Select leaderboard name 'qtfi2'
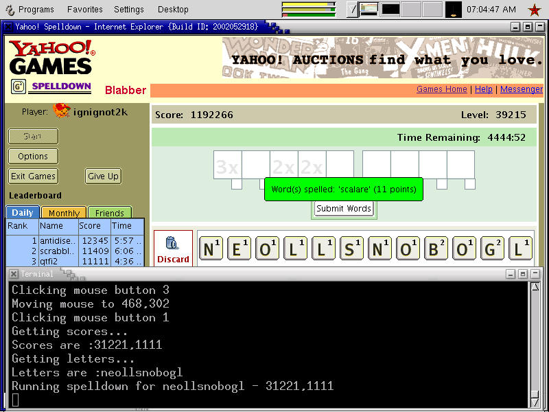Image resolution: width=549 pixels, height=412 pixels. [48, 262]
